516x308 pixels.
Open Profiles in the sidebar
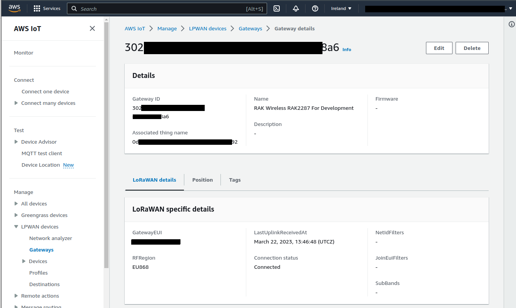click(x=38, y=273)
